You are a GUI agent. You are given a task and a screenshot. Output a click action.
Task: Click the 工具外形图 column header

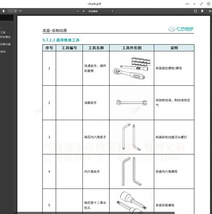(x=132, y=48)
